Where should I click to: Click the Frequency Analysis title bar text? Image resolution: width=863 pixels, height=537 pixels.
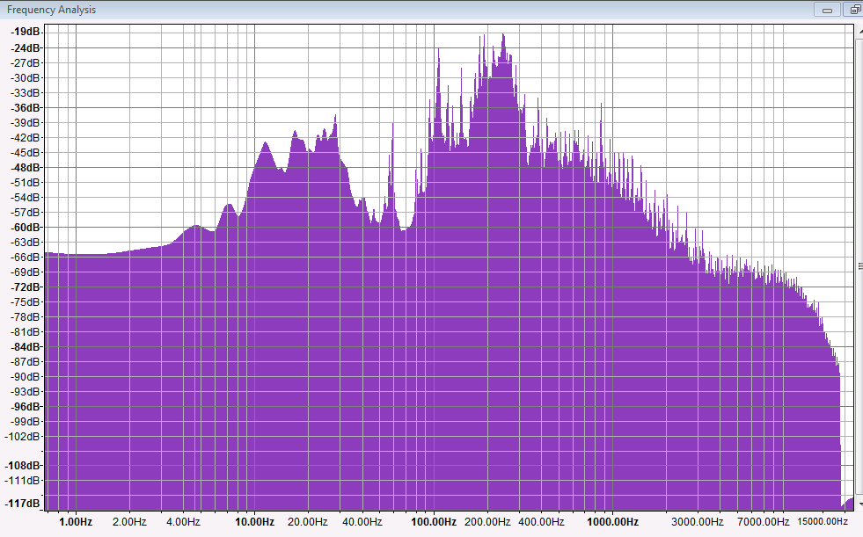tap(52, 10)
